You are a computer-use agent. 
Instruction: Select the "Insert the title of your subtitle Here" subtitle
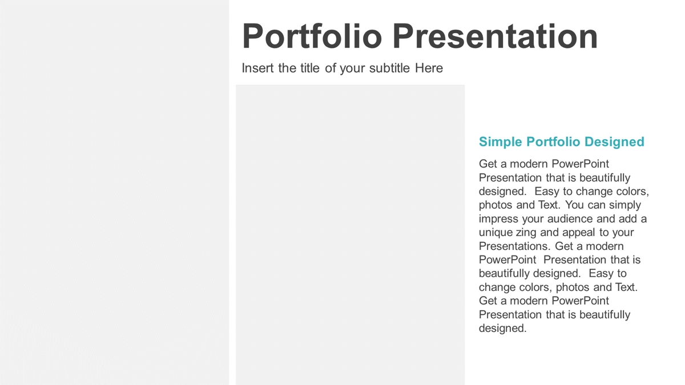342,68
